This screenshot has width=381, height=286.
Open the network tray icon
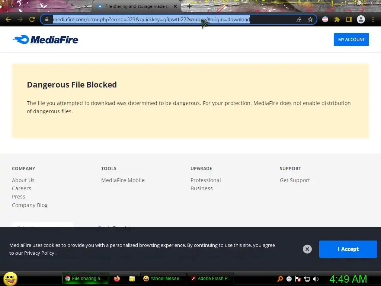307,279
